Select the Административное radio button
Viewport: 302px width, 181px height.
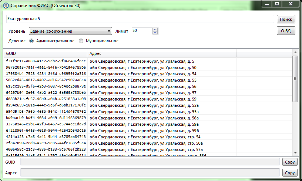point(31,41)
